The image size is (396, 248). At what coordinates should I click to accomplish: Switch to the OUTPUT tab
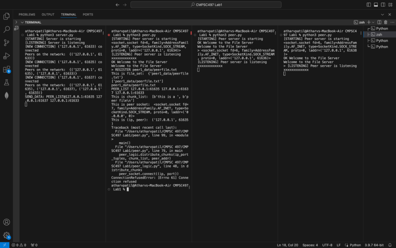click(48, 14)
